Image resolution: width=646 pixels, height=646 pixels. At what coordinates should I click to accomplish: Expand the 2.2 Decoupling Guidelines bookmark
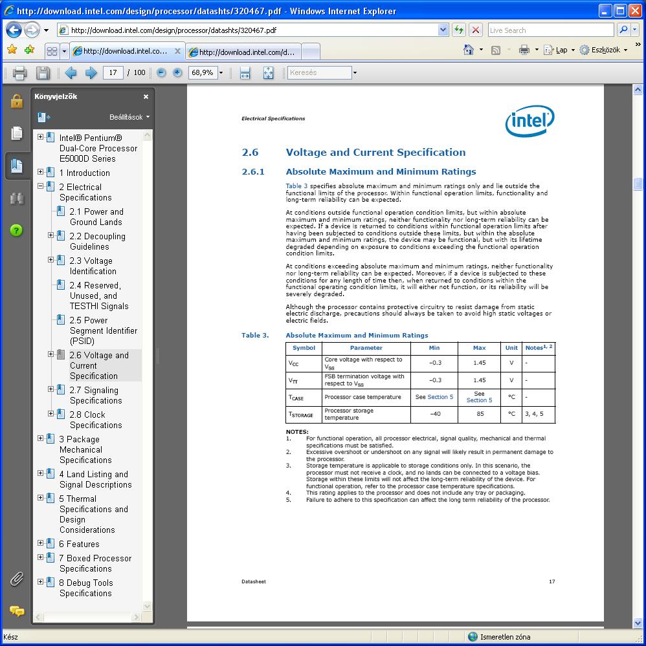(x=50, y=235)
